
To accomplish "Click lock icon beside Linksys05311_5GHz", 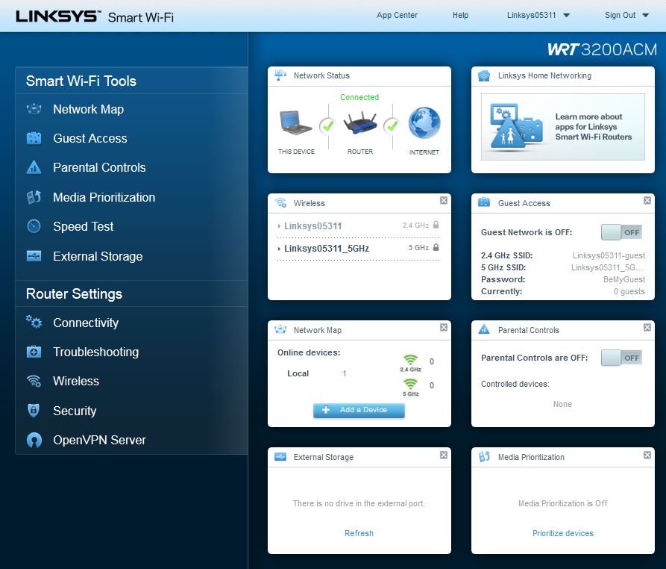I will (436, 247).
